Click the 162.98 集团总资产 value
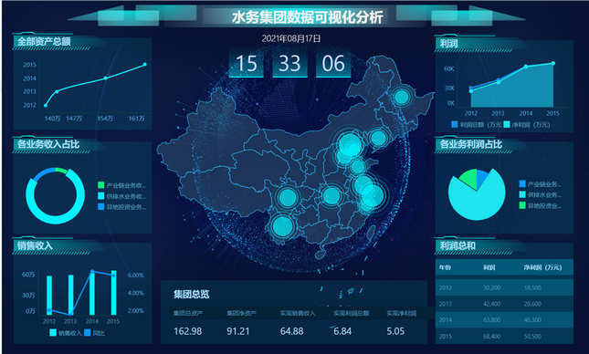Screen dimensions: 589x354 tap(187, 331)
